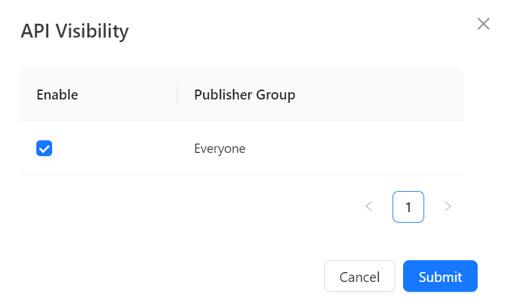The width and height of the screenshot is (508, 307).
Task: Uncheck the Everyone enable checkbox
Action: click(44, 149)
